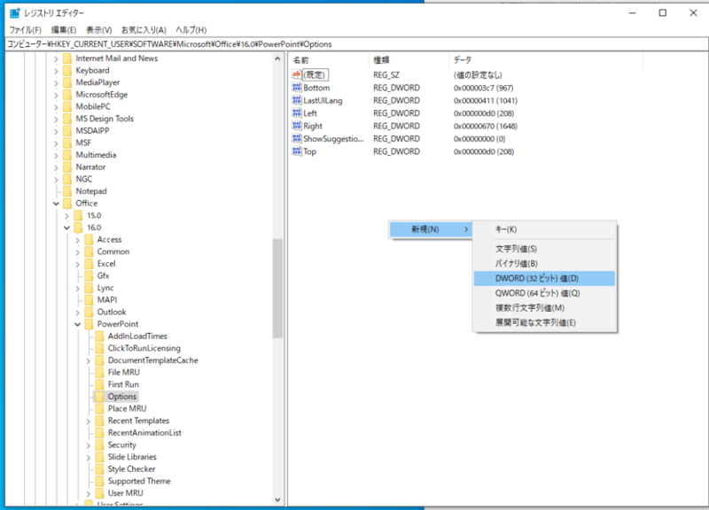Select the First Run tree item
Viewport: 709px width, 510px height.
coord(123,384)
